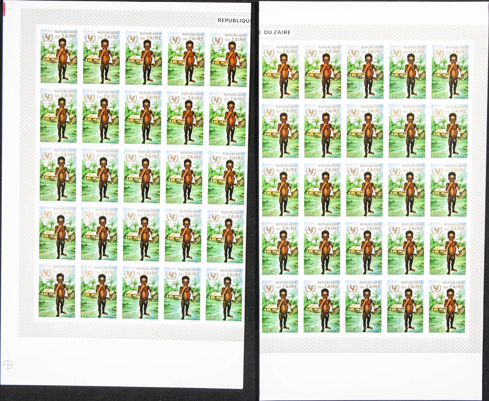The width and height of the screenshot is (489, 401).
Task: Select last stamp in left sheet's top row
Action: pos(228,60)
